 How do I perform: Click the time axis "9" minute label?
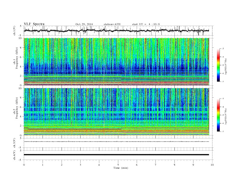tap(193, 165)
